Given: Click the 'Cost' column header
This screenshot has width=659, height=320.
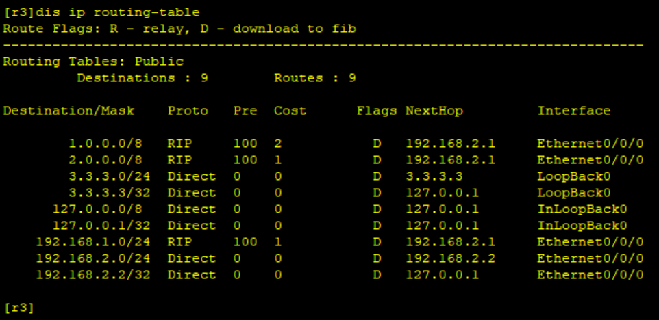Looking at the screenshot, I should [290, 111].
